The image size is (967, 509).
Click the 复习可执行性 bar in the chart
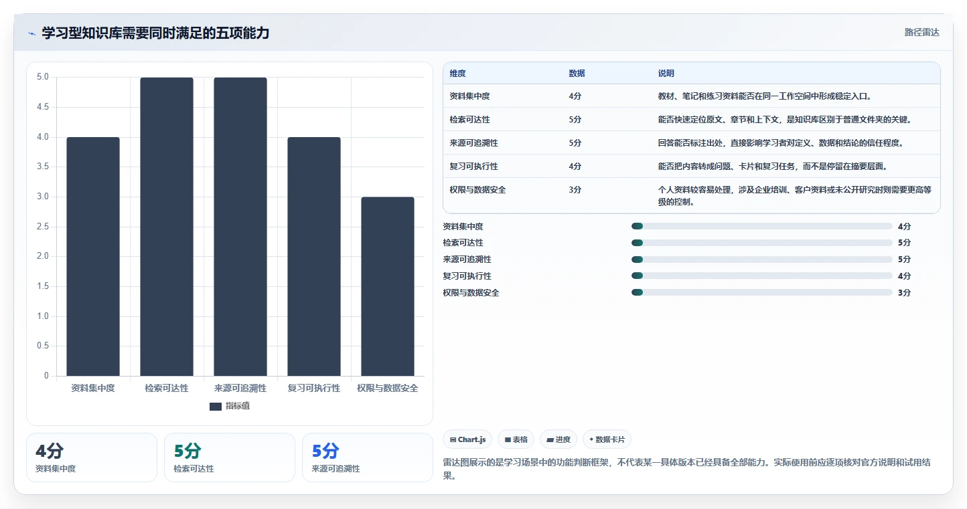click(x=314, y=256)
